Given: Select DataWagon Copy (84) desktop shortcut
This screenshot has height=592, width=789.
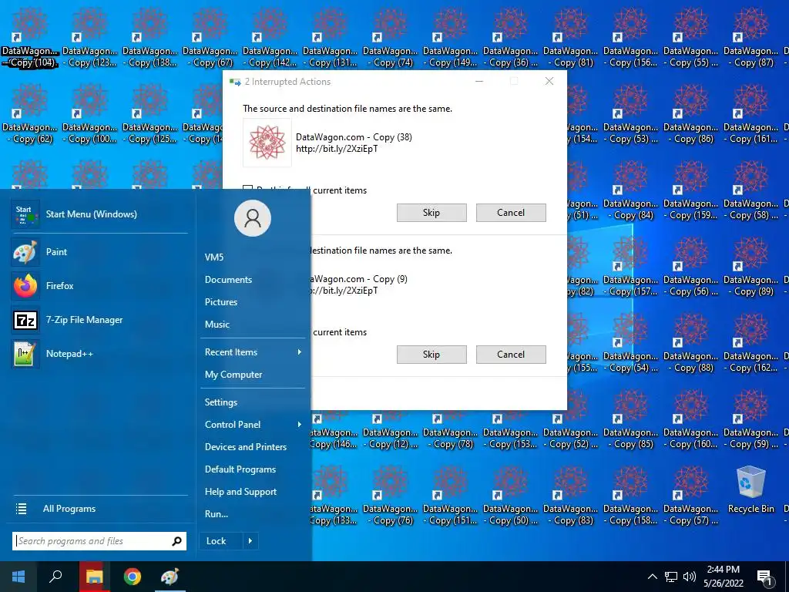Looking at the screenshot, I should [x=630, y=189].
